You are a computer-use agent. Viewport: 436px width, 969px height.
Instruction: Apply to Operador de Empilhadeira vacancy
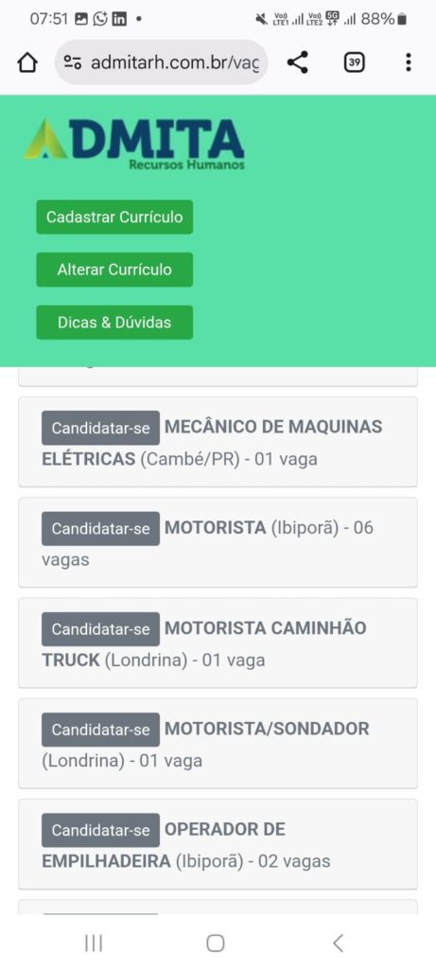(x=100, y=831)
